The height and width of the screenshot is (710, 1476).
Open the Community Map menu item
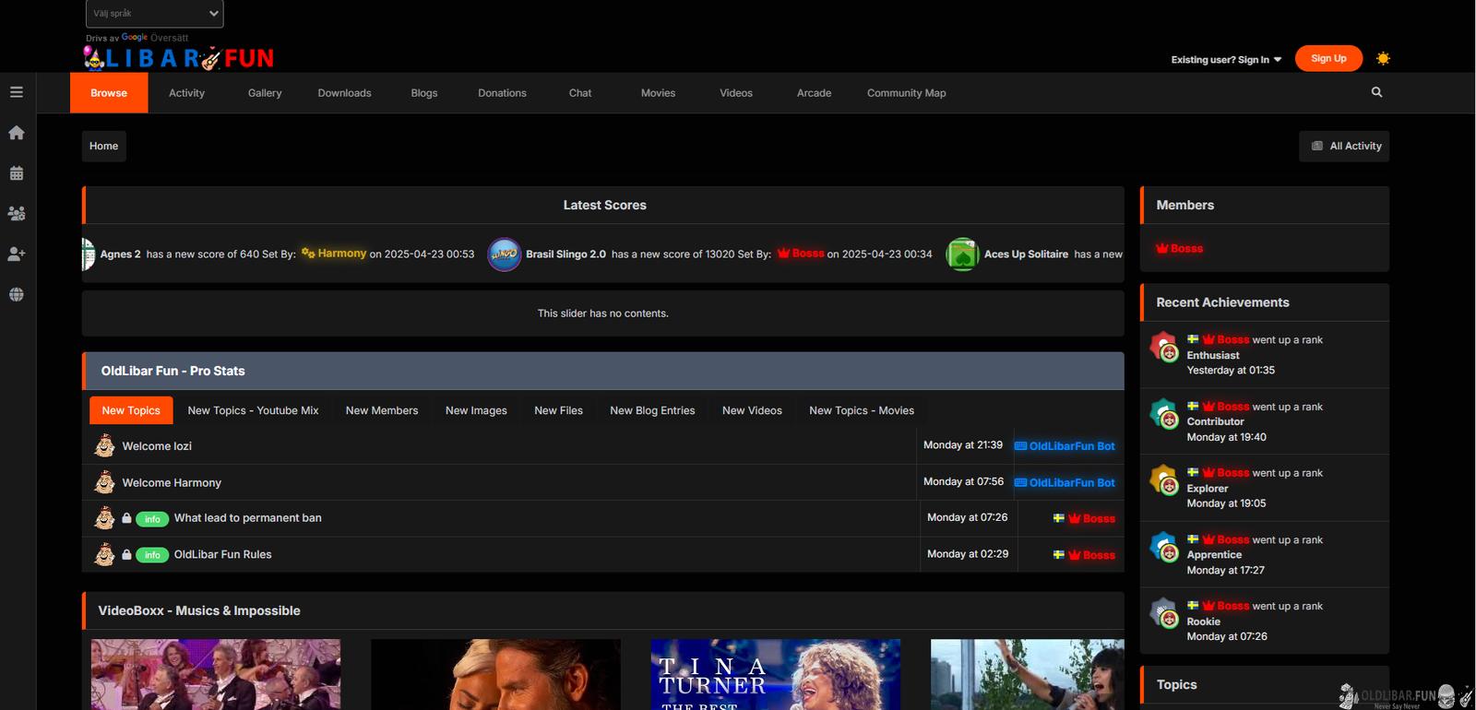pyautogui.click(x=906, y=93)
